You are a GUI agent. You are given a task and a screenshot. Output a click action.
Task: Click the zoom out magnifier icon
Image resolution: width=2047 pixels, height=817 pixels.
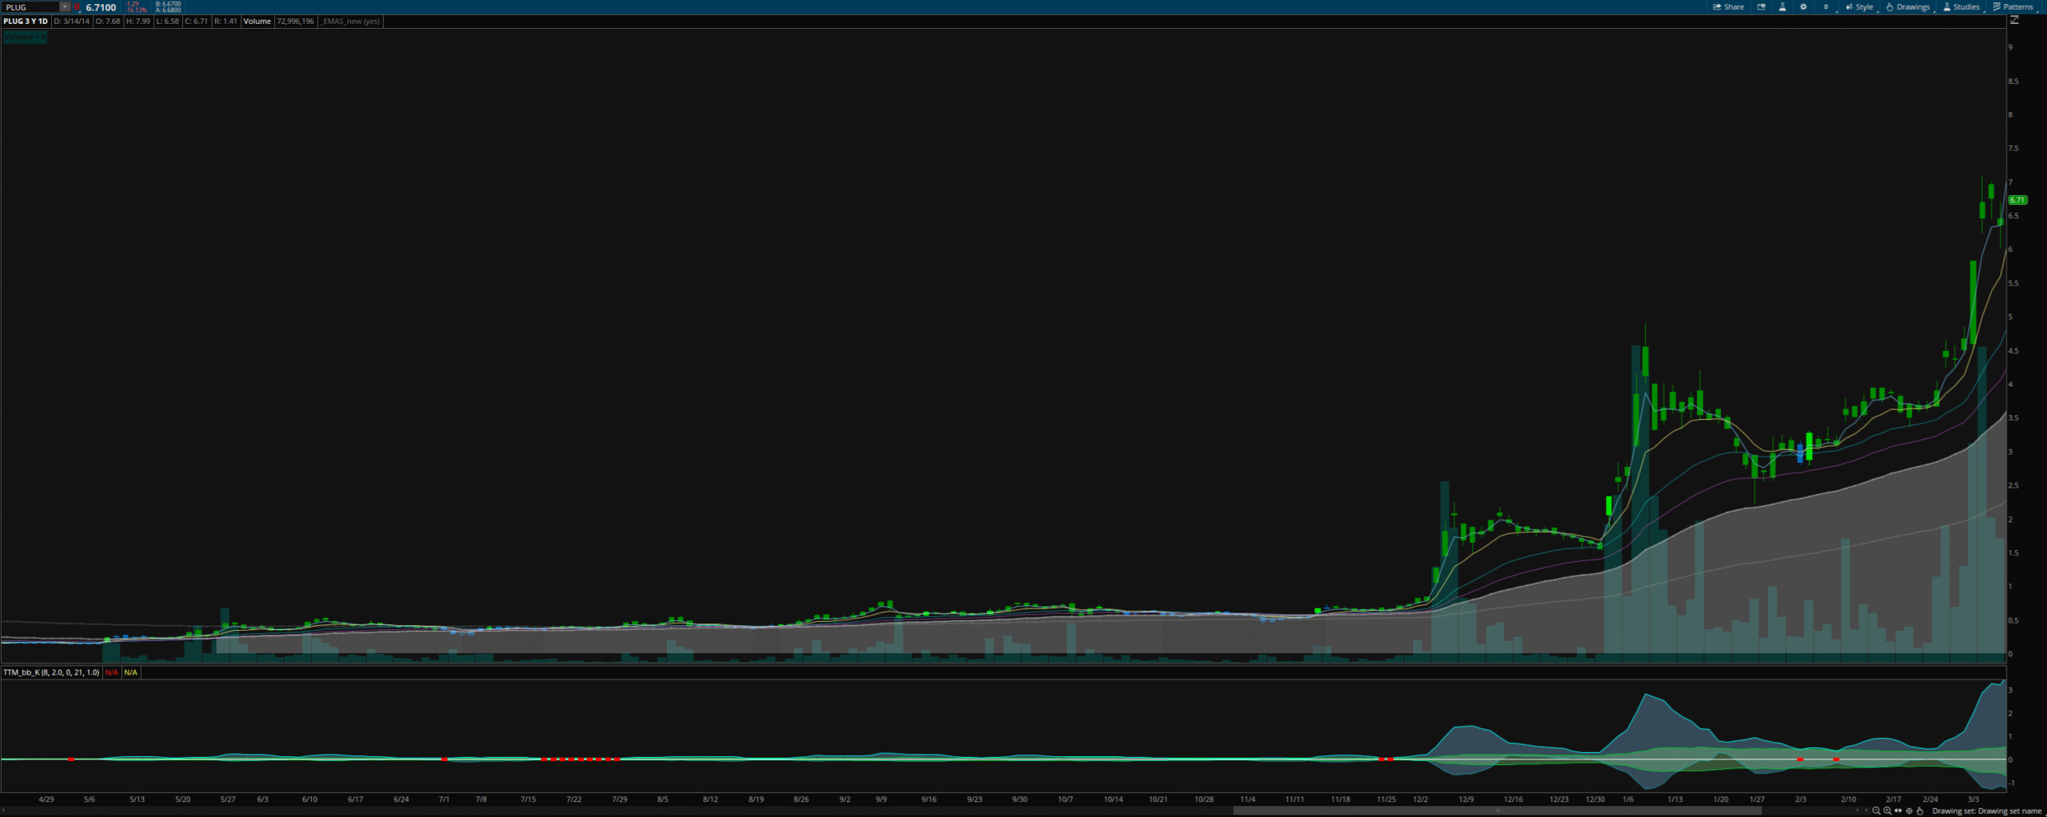tap(1876, 811)
